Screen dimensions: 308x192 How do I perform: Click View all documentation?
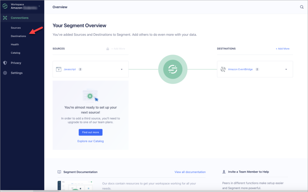[190, 172]
